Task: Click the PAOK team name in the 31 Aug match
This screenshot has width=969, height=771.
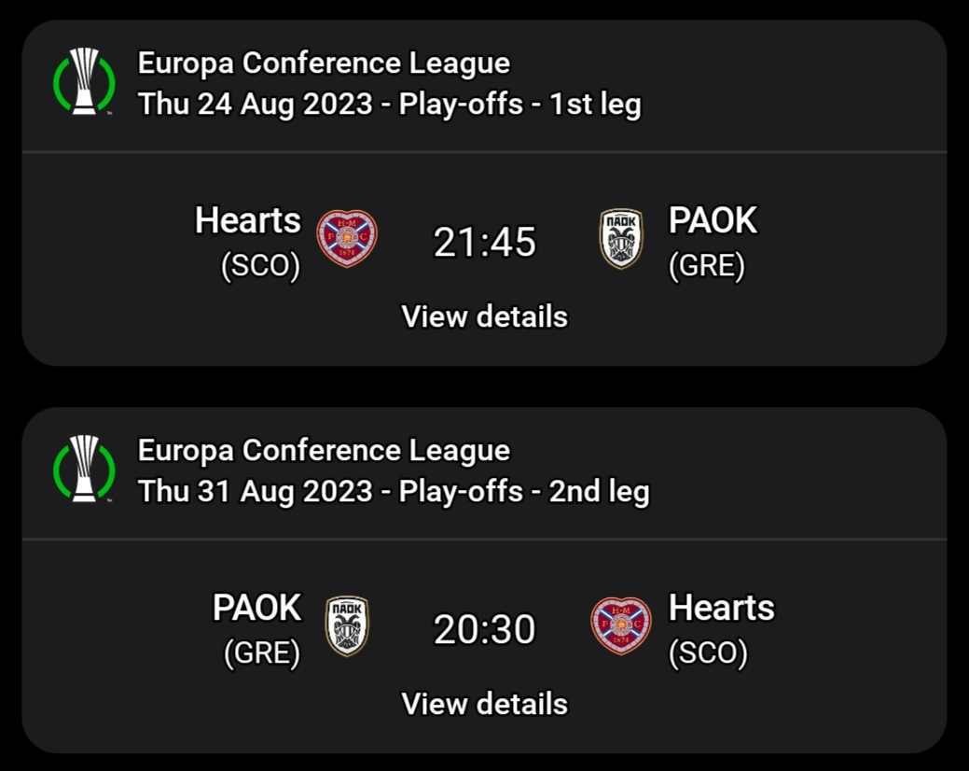Action: pyautogui.click(x=256, y=608)
